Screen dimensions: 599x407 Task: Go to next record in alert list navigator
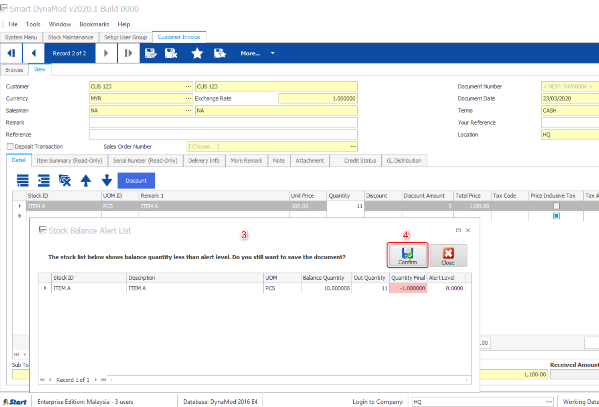coord(95,380)
